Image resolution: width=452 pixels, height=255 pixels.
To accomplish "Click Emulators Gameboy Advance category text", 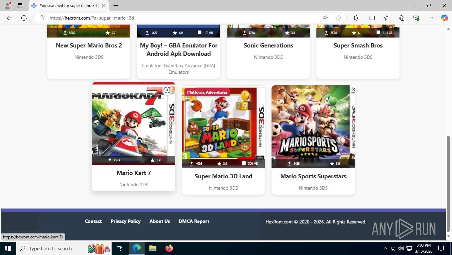I will (x=178, y=69).
